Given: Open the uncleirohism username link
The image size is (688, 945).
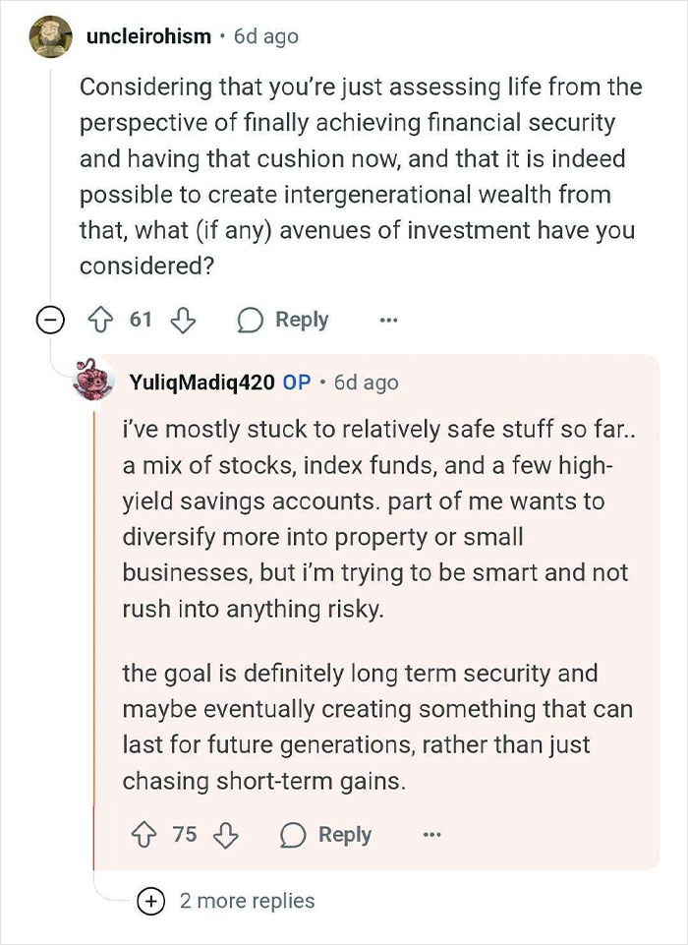Looking at the screenshot, I should pyautogui.click(x=148, y=36).
